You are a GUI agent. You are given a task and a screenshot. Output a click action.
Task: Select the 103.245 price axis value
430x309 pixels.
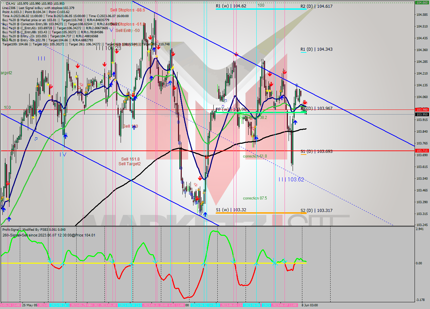pyautogui.click(x=422, y=225)
